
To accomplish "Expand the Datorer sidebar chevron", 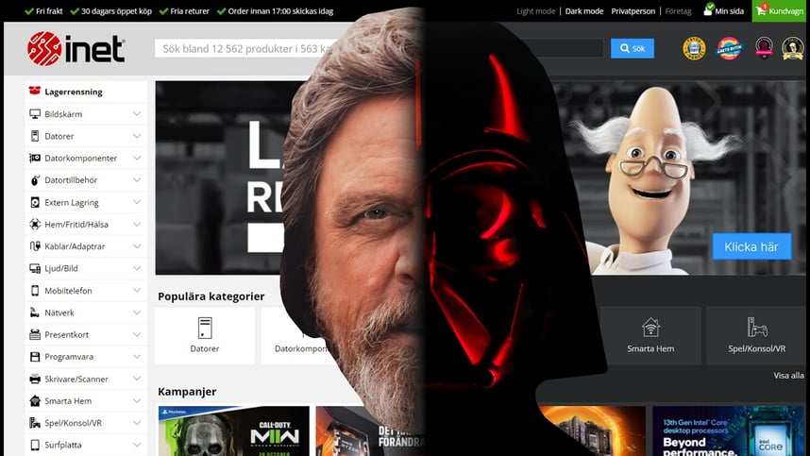I will point(136,136).
